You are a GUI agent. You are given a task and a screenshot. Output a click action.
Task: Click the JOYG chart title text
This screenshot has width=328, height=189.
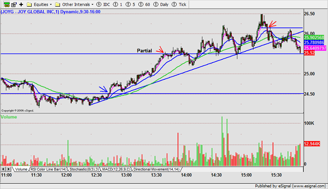click(50, 12)
